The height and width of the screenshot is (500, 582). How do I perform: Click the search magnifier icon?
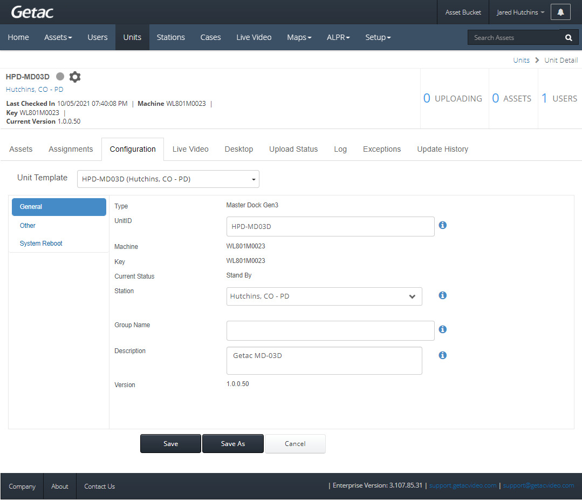[x=569, y=37]
